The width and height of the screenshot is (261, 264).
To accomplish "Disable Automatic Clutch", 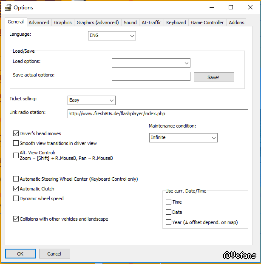I will pos(16,189).
